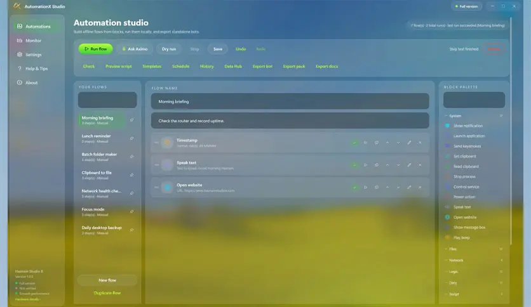Open the History tab

[x=207, y=66]
